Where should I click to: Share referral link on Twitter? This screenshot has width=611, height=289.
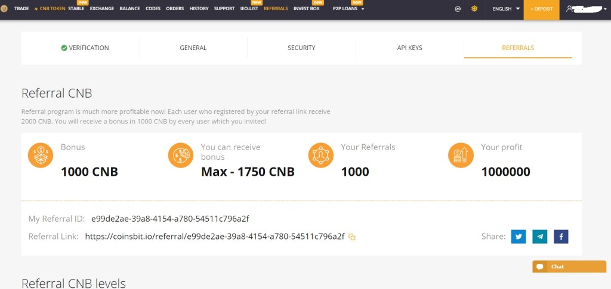(x=519, y=237)
